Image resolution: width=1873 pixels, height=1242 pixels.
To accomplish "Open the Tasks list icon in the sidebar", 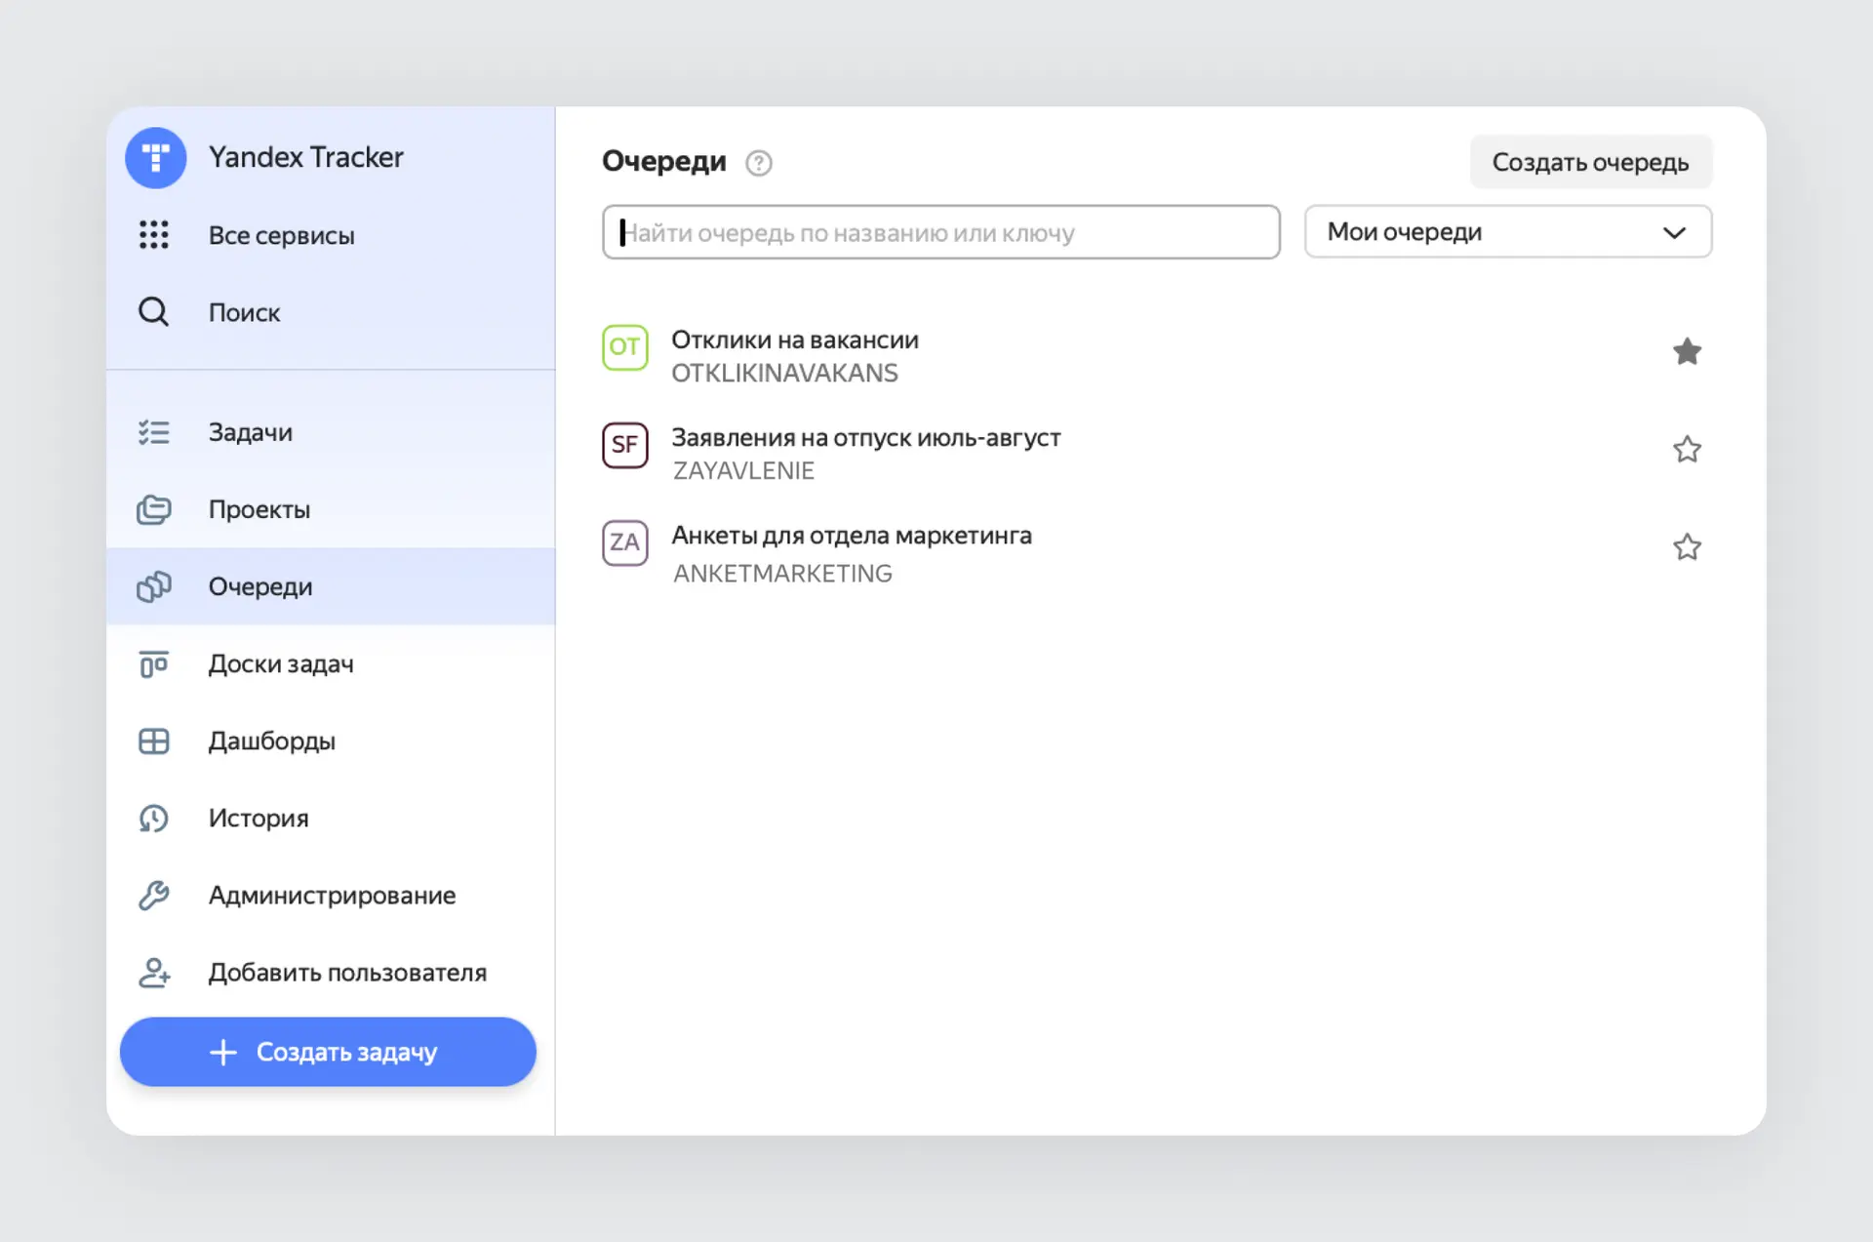I will tap(153, 432).
